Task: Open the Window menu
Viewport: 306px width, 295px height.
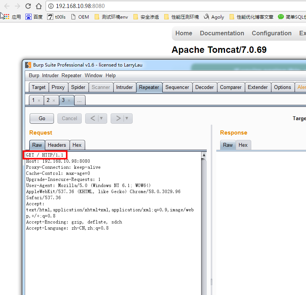Action: point(93,76)
